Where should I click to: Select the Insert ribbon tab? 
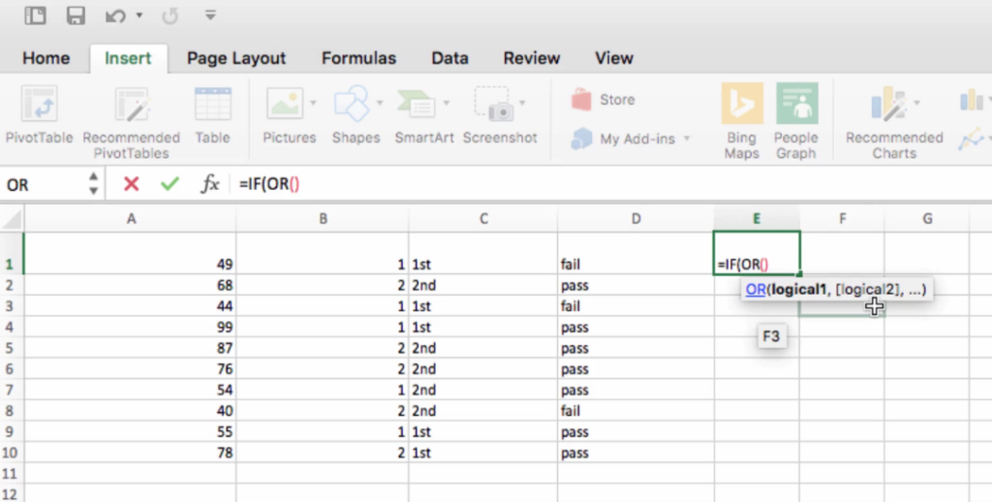(x=128, y=58)
